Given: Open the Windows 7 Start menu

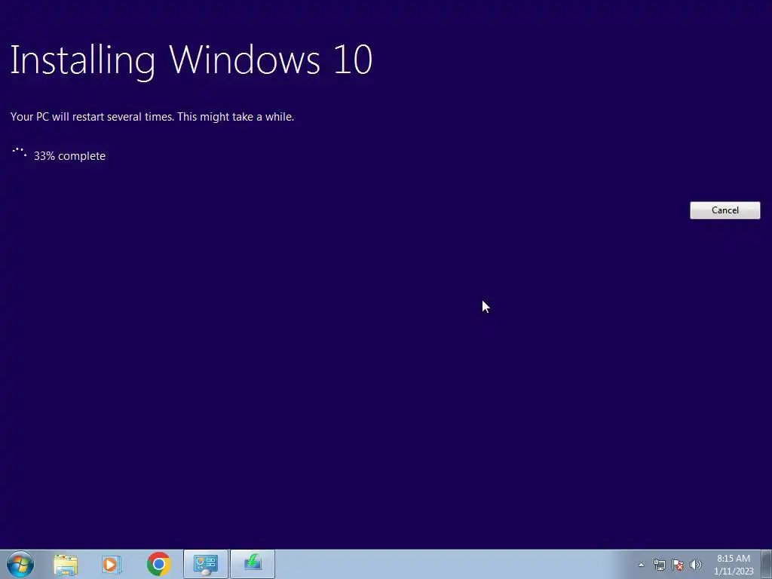Looking at the screenshot, I should 20,564.
